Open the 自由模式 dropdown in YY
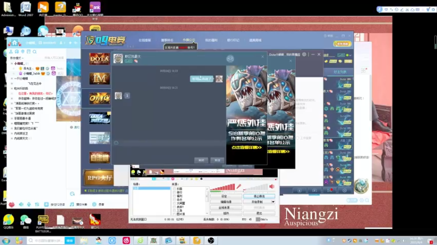Viewport: 437px width, 245px height. pos(17,58)
